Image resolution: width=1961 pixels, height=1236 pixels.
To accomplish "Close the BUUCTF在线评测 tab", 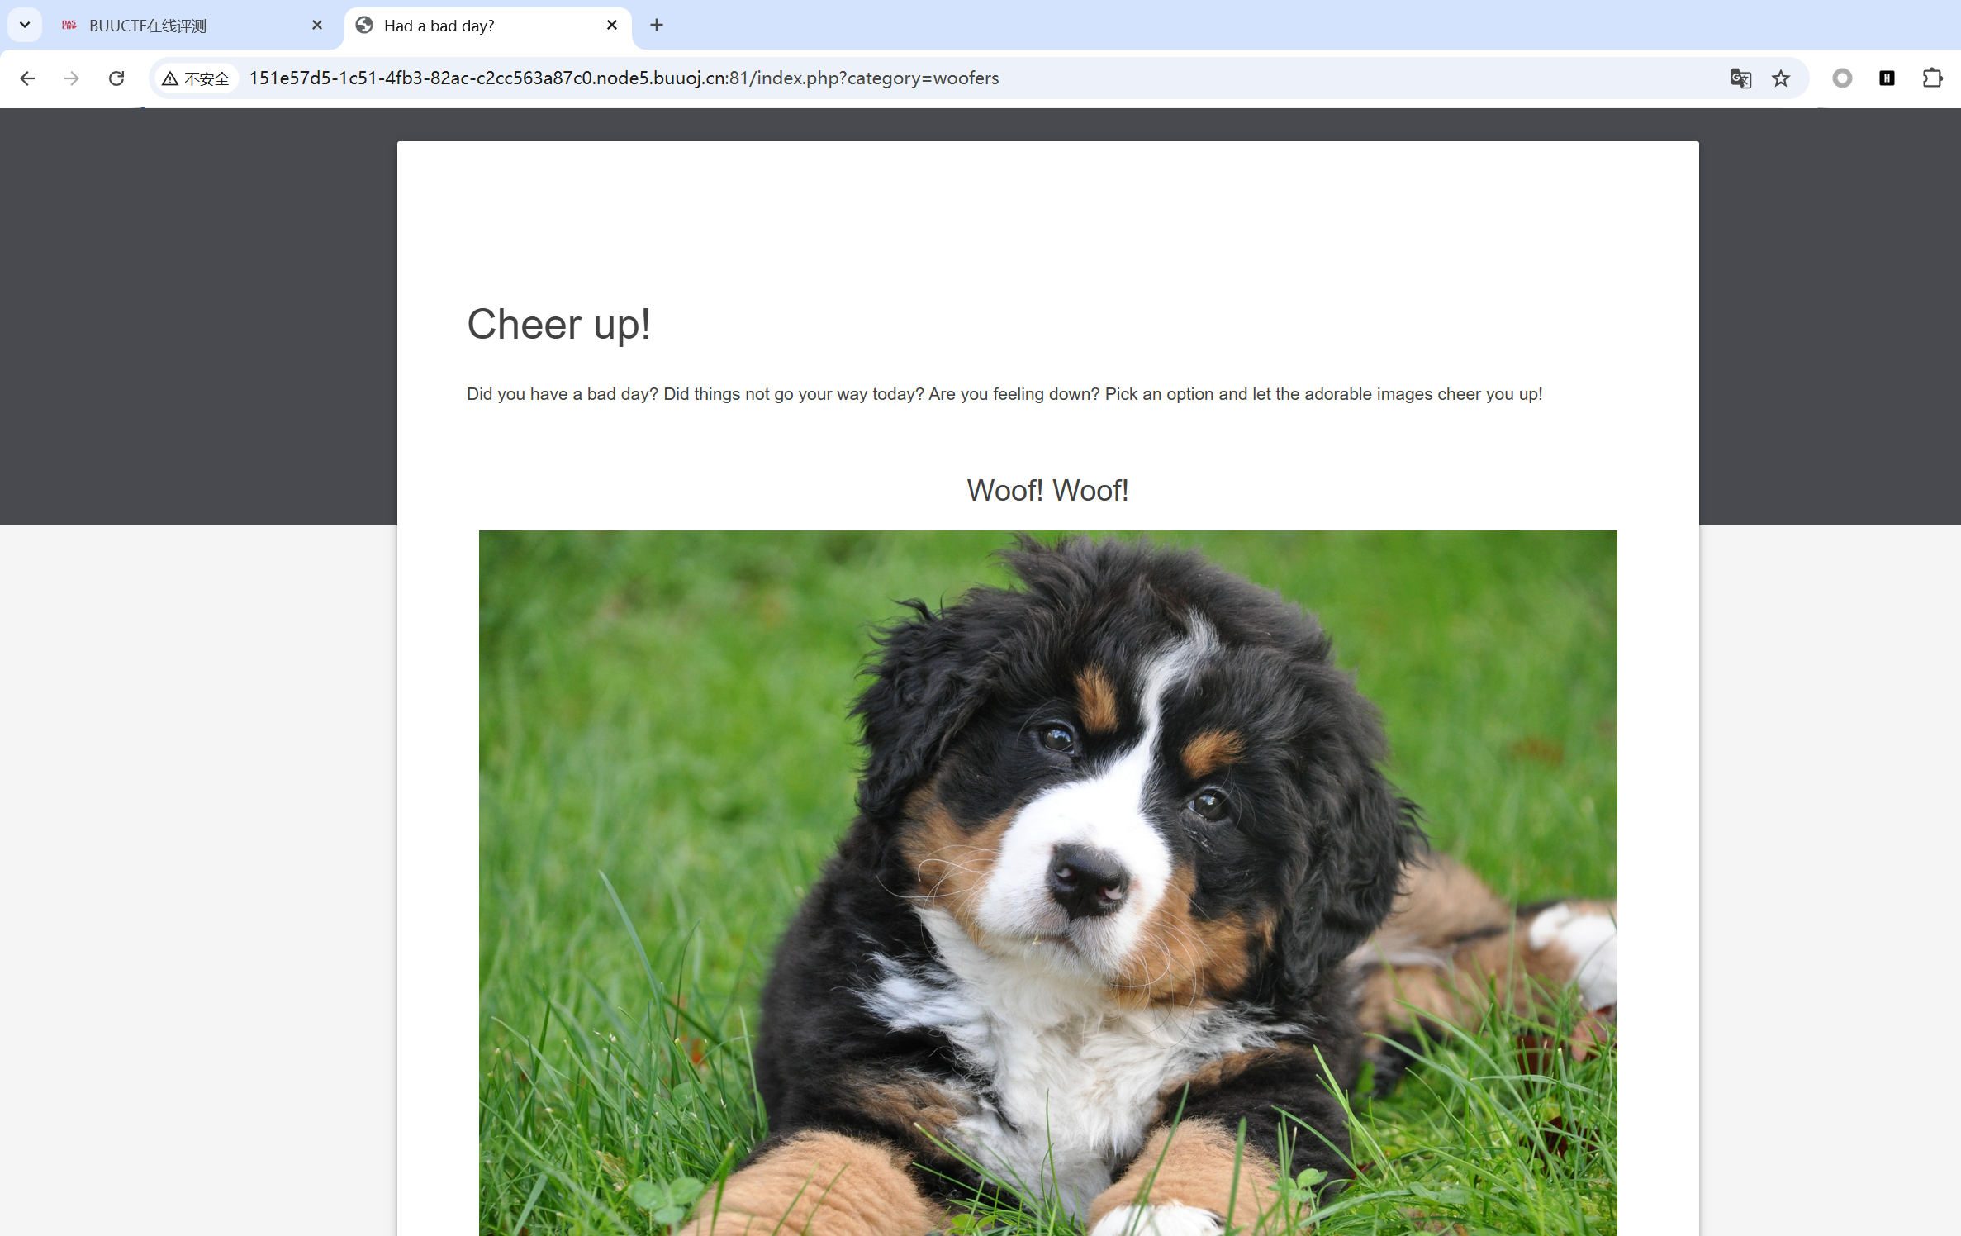I will tap(317, 26).
